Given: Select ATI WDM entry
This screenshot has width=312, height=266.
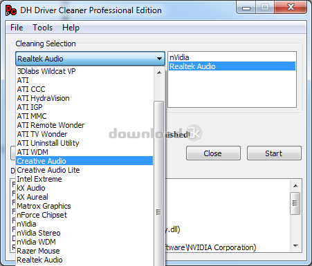Looking at the screenshot, I should coord(84,152).
